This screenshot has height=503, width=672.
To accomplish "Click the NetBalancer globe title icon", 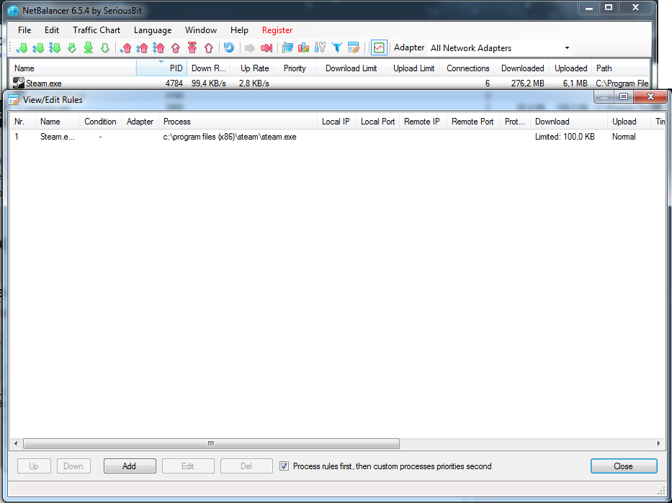I will [x=13, y=11].
